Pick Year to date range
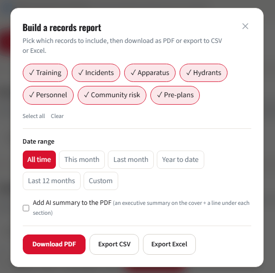This screenshot has height=273, width=275. click(181, 159)
